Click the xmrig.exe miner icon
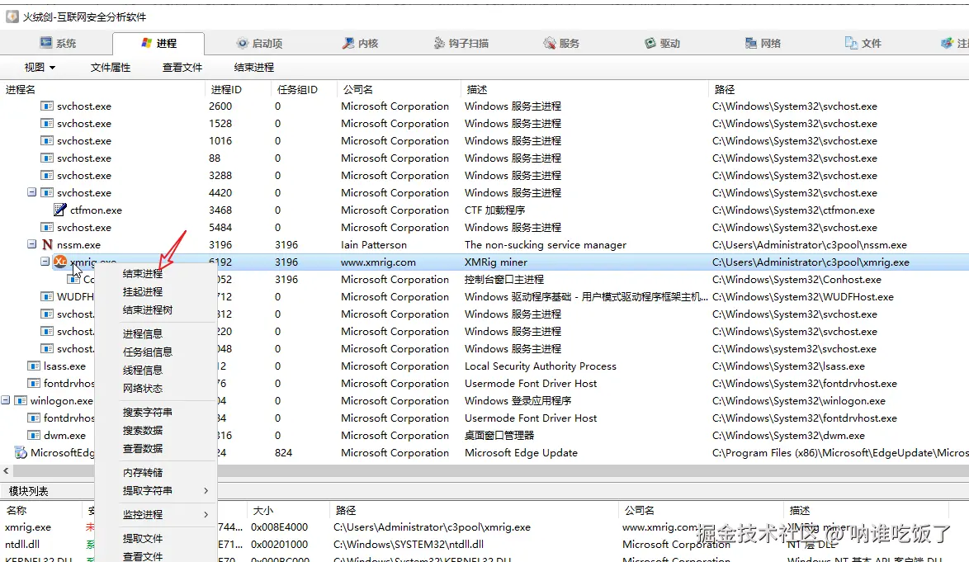The width and height of the screenshot is (969, 562). point(60,262)
